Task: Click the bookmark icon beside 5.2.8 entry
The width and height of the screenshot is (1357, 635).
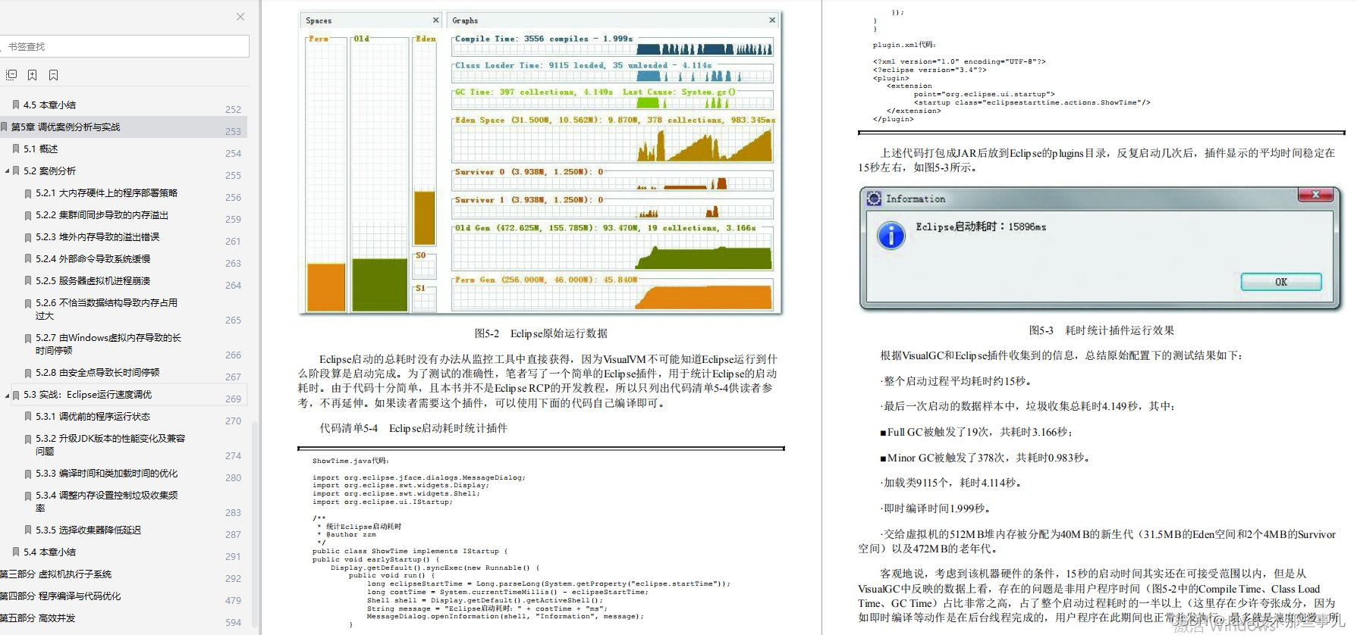Action: tap(28, 373)
